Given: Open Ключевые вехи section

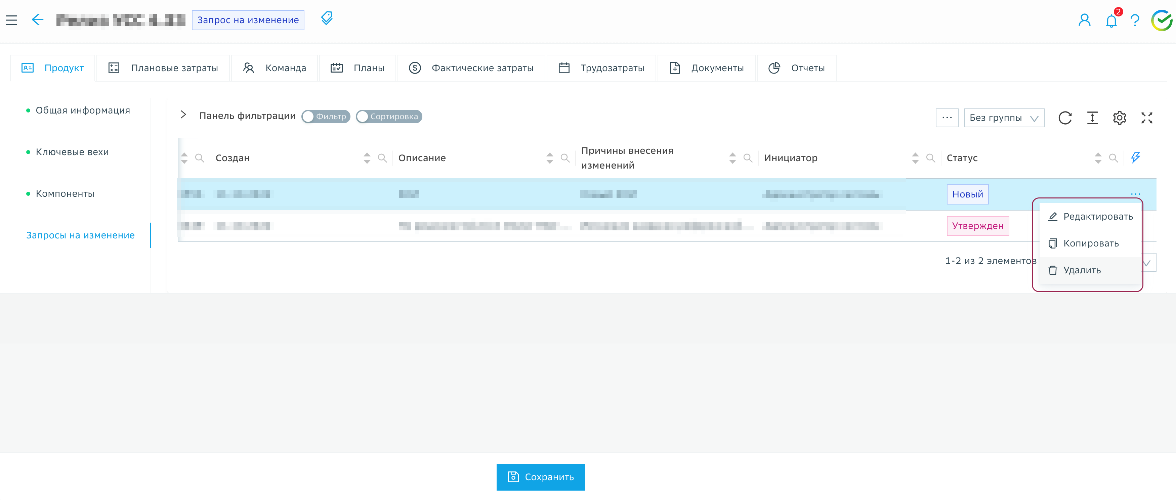Looking at the screenshot, I should pos(72,152).
